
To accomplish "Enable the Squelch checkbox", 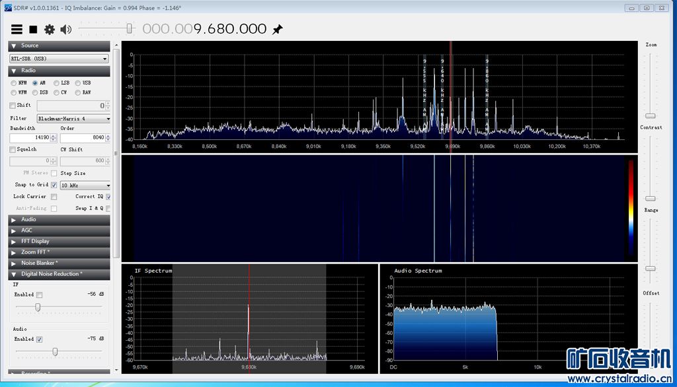I will coord(13,149).
